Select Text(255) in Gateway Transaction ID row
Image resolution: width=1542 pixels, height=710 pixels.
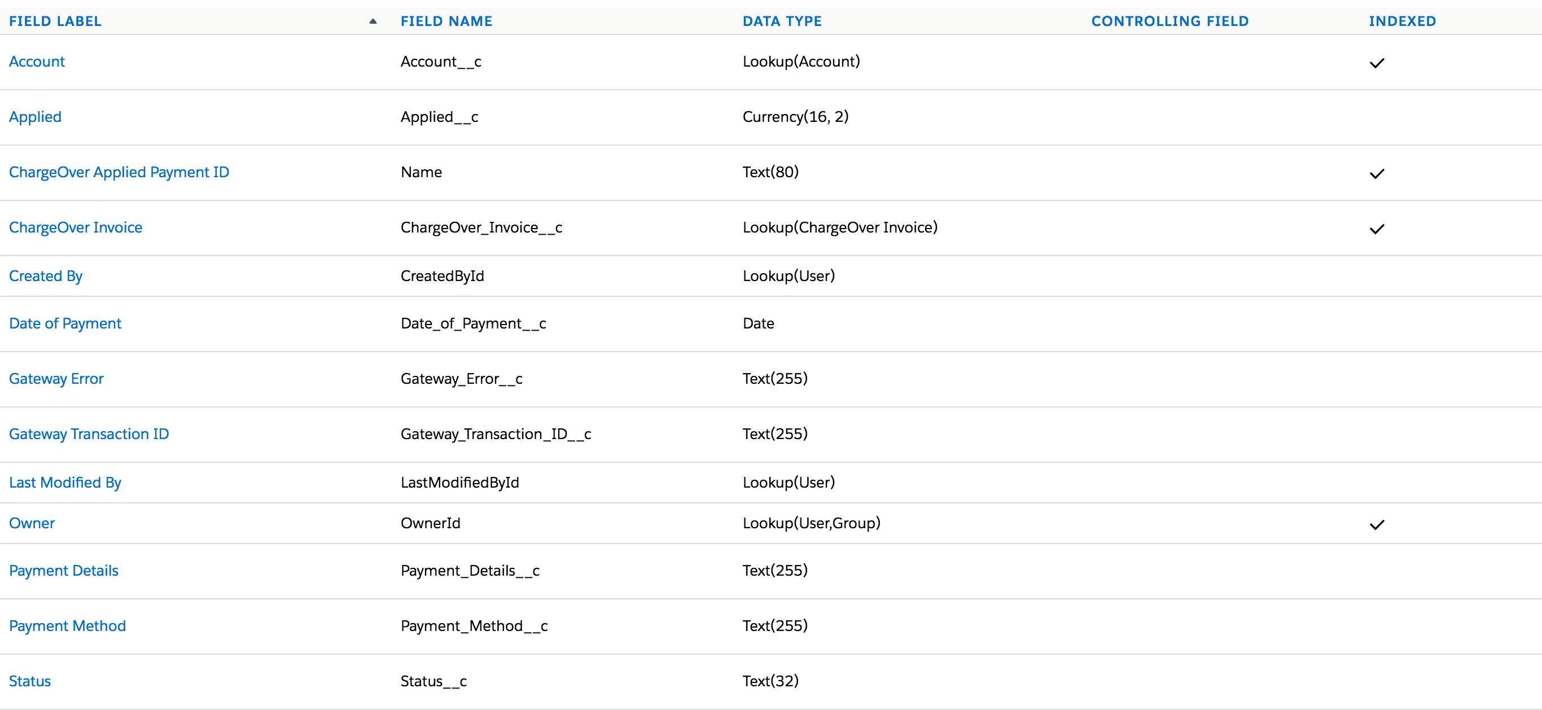[x=774, y=434]
